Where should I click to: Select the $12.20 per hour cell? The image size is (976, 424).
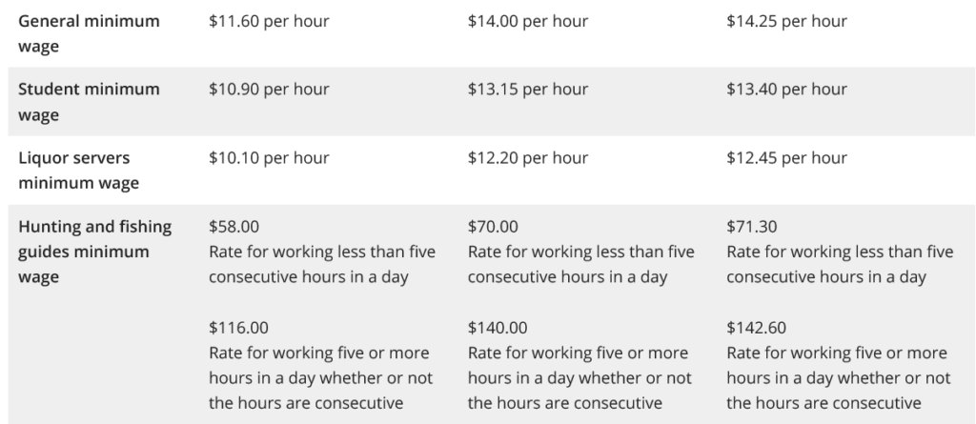528,157
